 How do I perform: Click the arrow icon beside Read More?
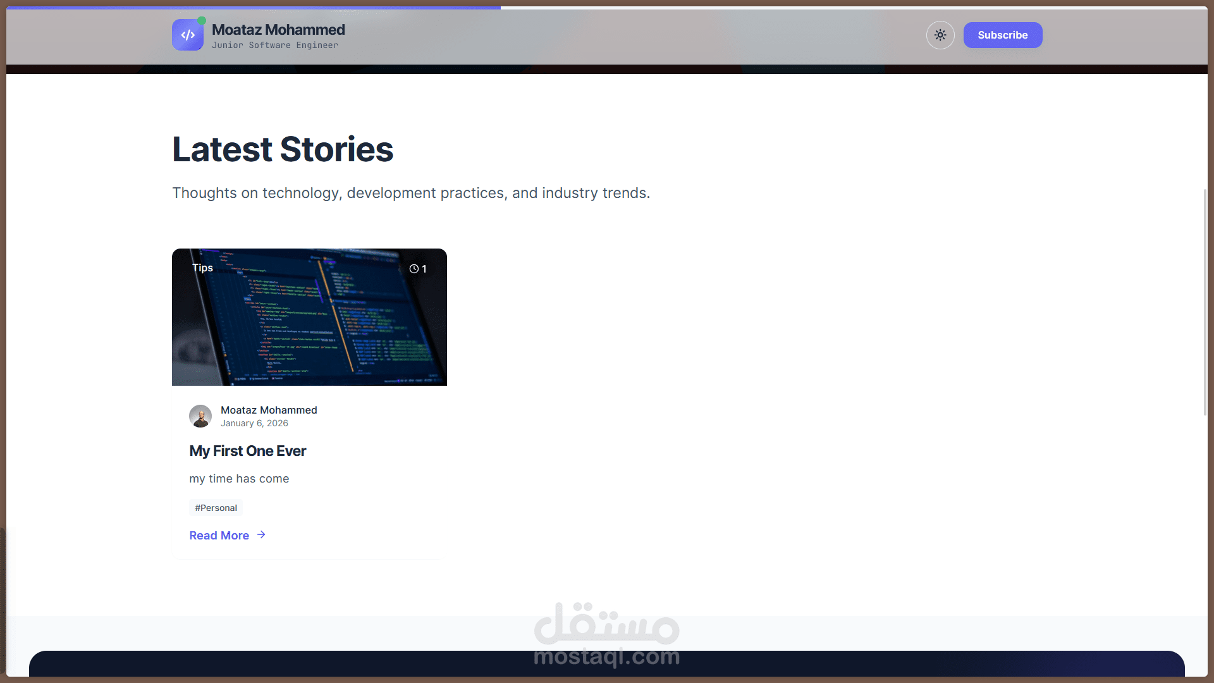[261, 535]
